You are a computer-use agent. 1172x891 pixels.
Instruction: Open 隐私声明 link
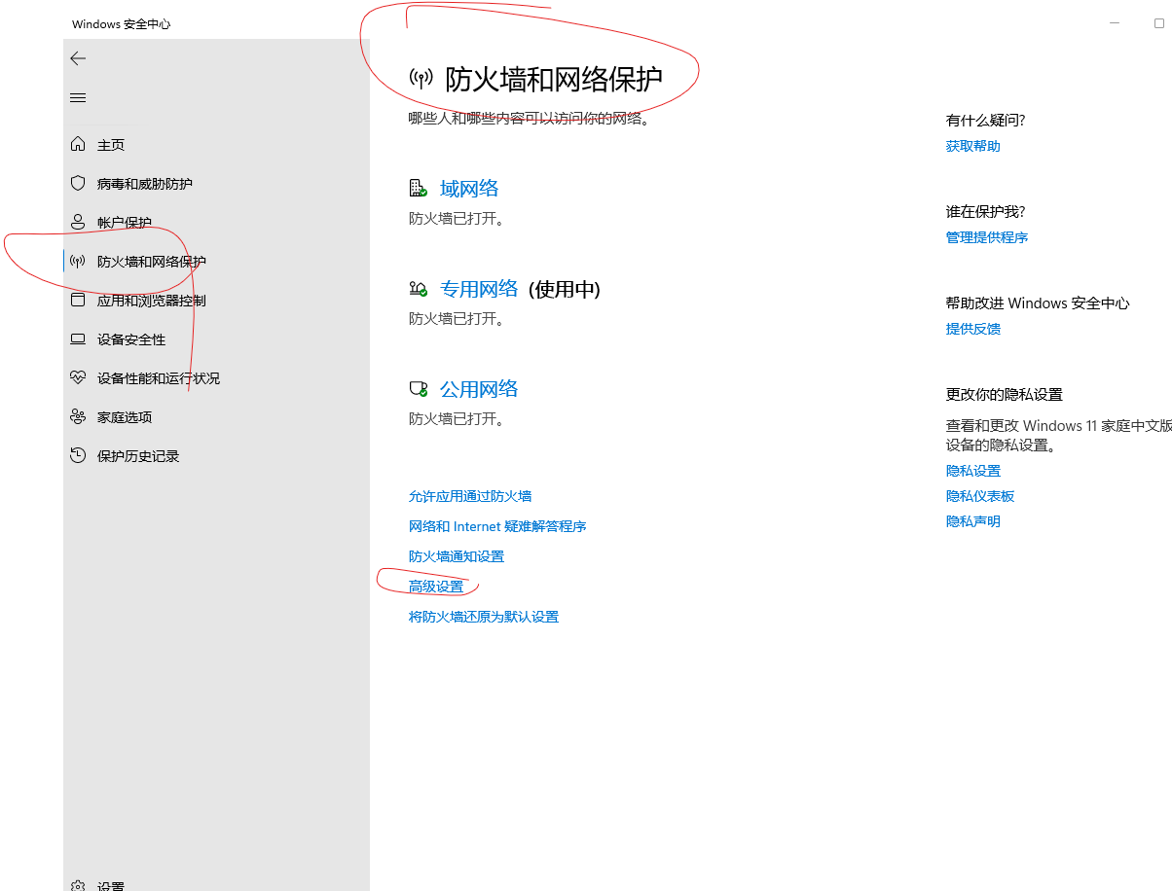[x=973, y=521]
